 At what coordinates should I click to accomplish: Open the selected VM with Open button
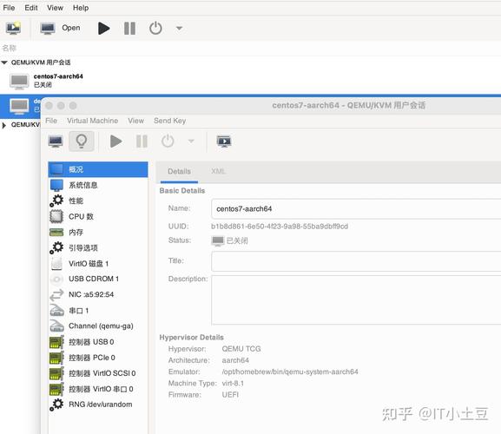(61, 28)
